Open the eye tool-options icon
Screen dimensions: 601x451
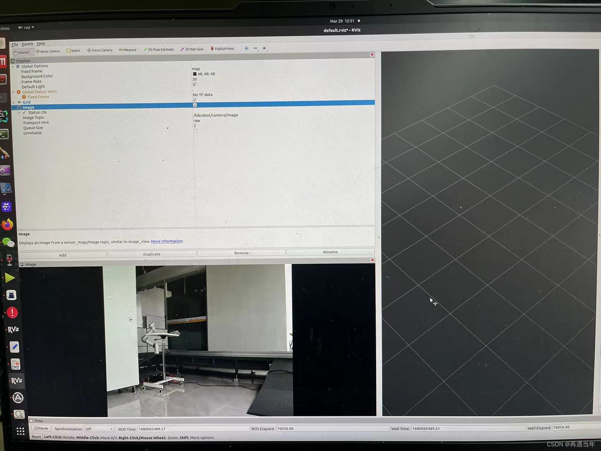click(x=264, y=48)
